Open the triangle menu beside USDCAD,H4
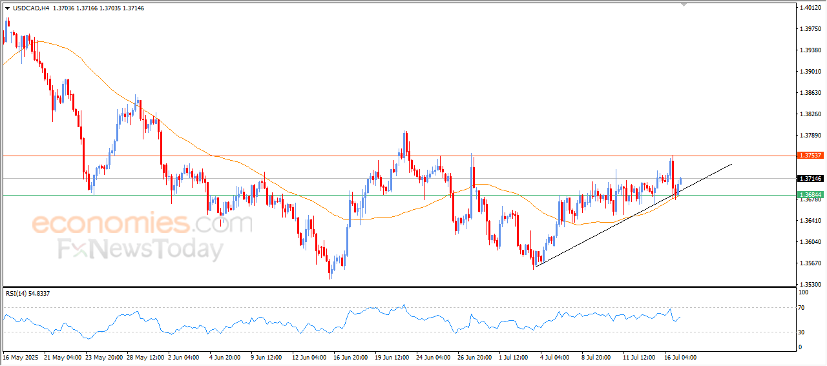The width and height of the screenshot is (827, 366). 7,8
